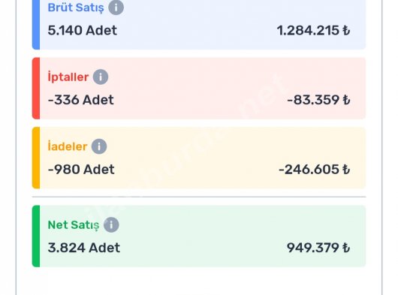This screenshot has height=295, width=398.
Task: Click the green Net Satış heading
Action: click(74, 225)
